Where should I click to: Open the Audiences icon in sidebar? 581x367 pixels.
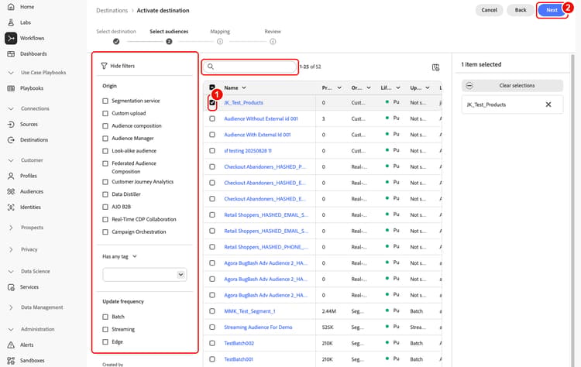pos(11,191)
